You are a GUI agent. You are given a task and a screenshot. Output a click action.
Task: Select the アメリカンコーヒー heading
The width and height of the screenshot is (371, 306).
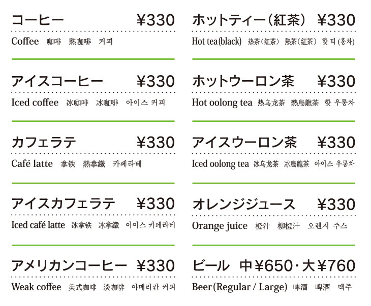click(69, 265)
